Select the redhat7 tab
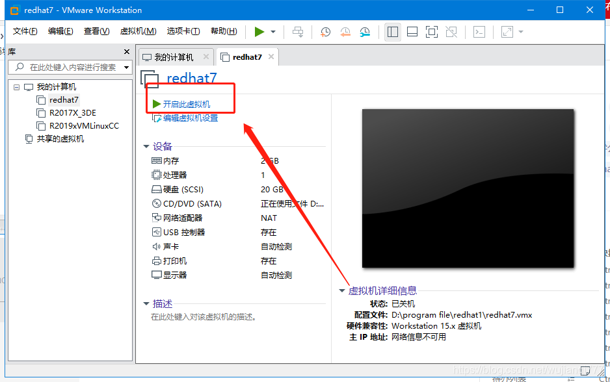610x382 pixels. (x=247, y=57)
